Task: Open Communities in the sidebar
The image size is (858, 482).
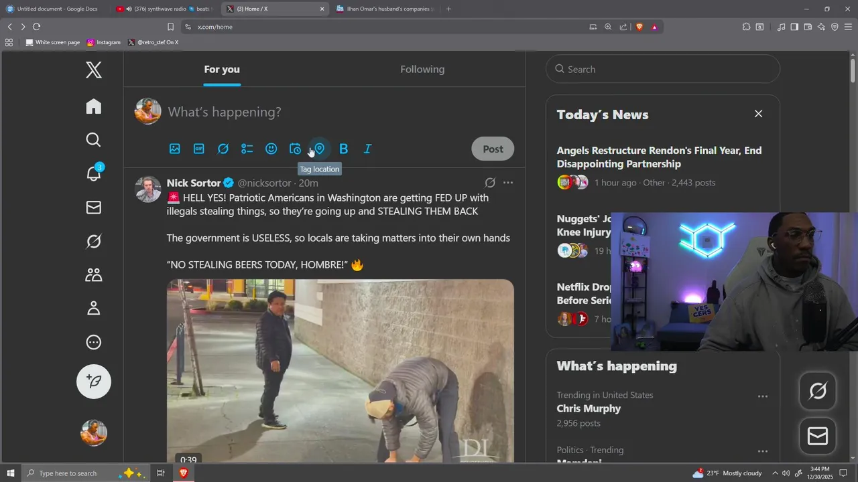Action: tap(94, 274)
